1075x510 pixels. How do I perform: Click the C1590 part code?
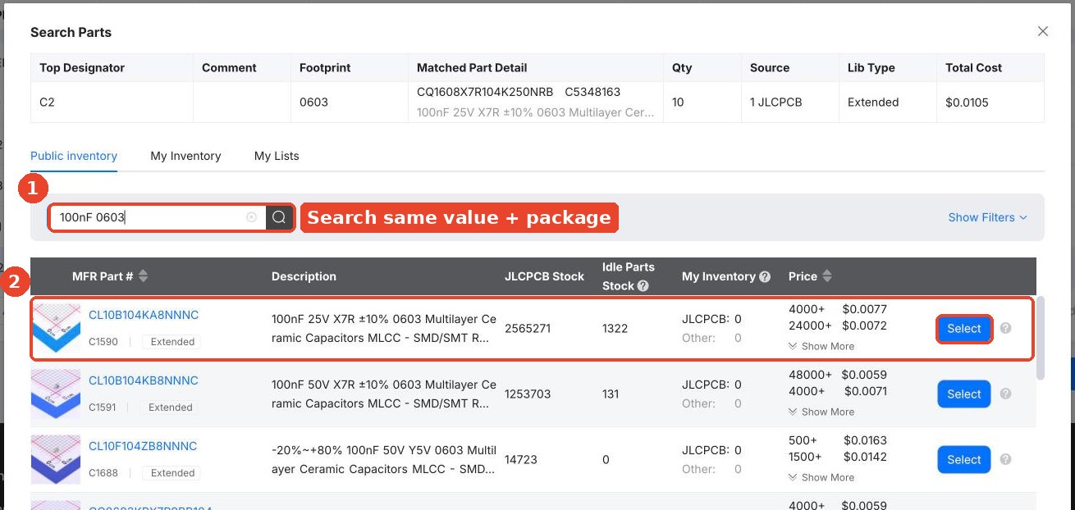point(103,342)
